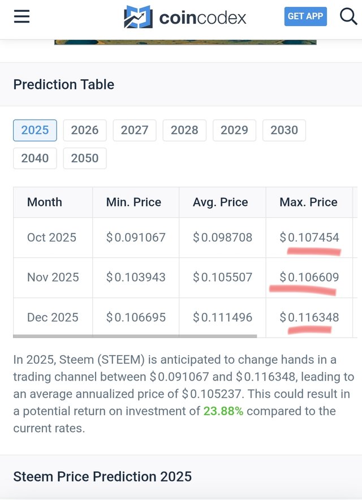Click the Dec 2025 max price $0.116348
Screen dimensions: 362x500
coord(309,317)
